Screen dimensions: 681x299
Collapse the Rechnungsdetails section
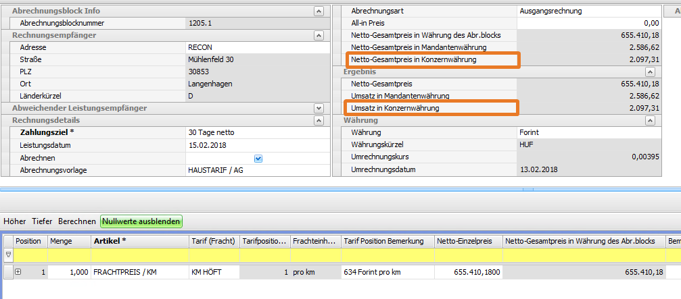pyautogui.click(x=318, y=120)
